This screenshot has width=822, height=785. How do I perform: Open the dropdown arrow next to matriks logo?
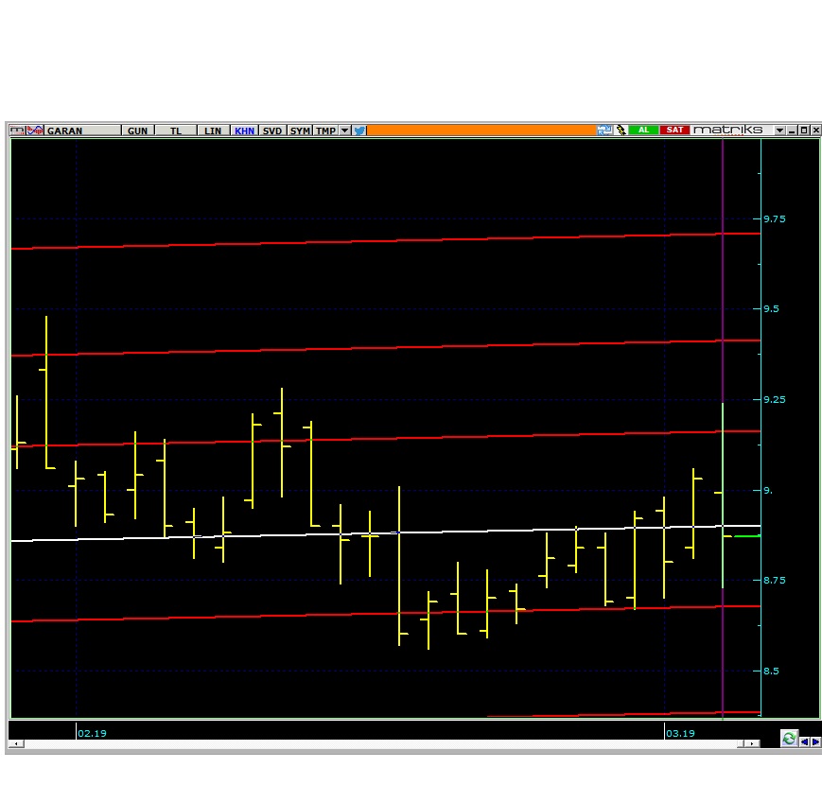(x=780, y=131)
